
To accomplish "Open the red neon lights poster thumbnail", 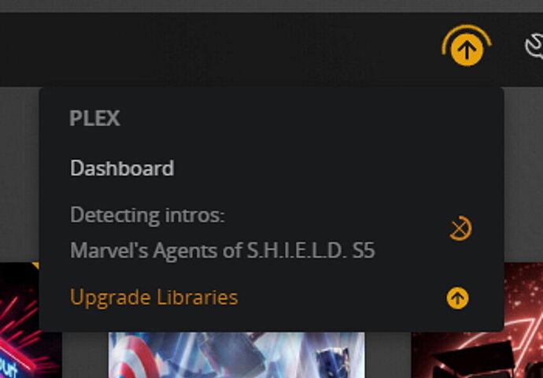I will point(477,321).
